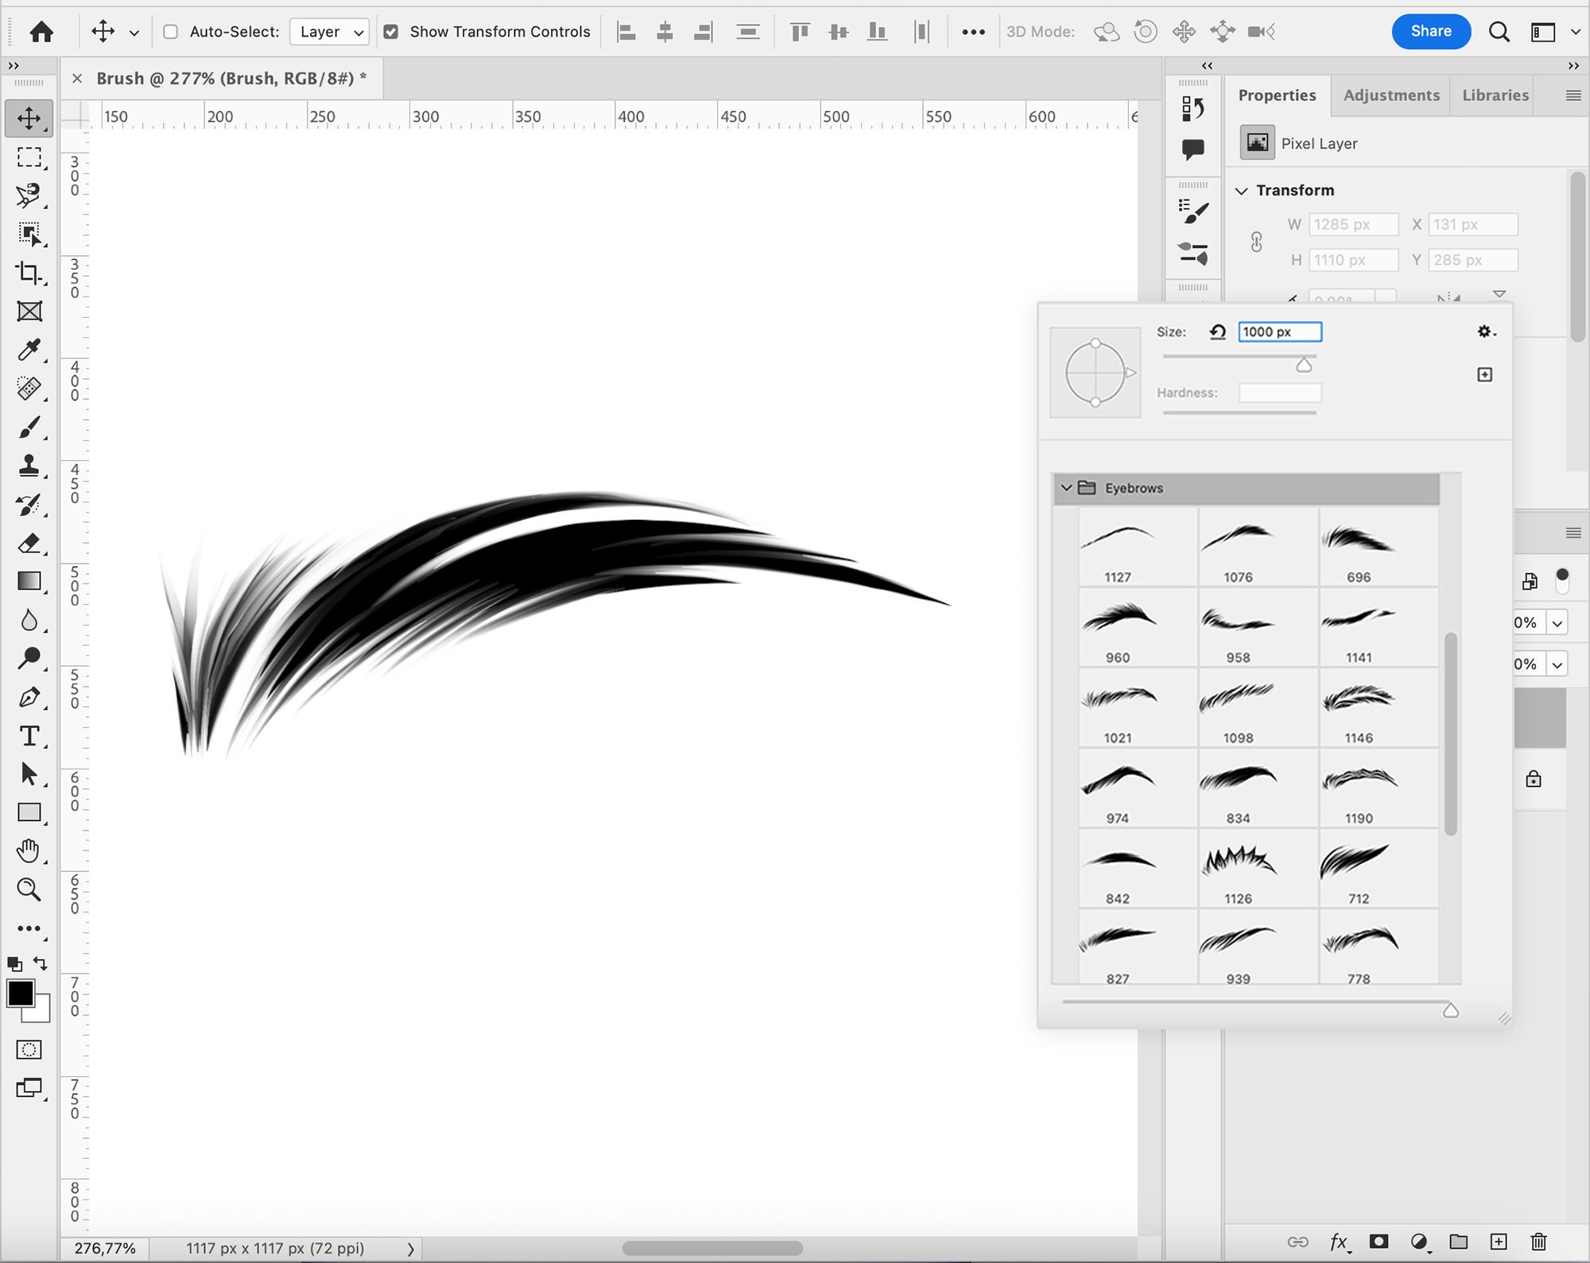Screen dimensions: 1590x1263
Task: Open the foreground color swatch
Action: (21, 991)
